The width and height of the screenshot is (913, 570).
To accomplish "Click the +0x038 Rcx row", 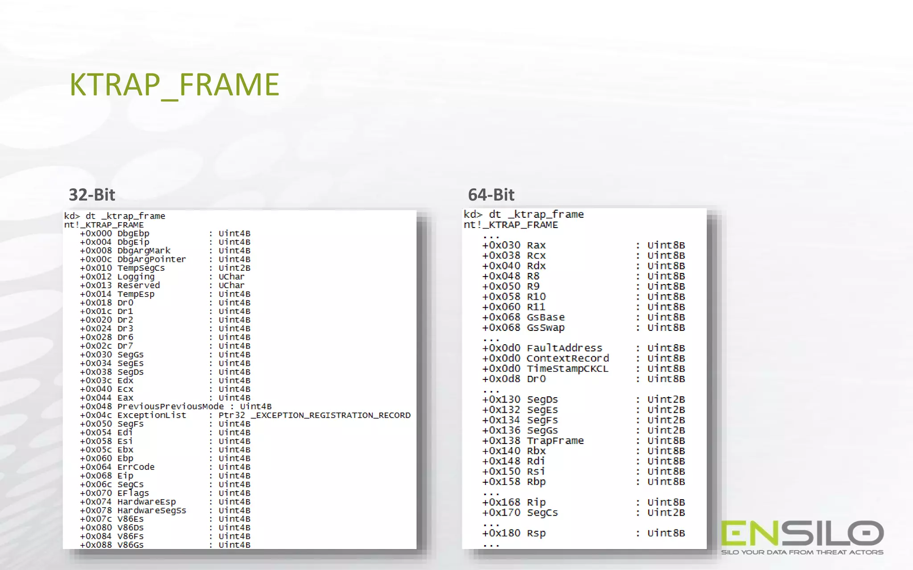I will 584,256.
